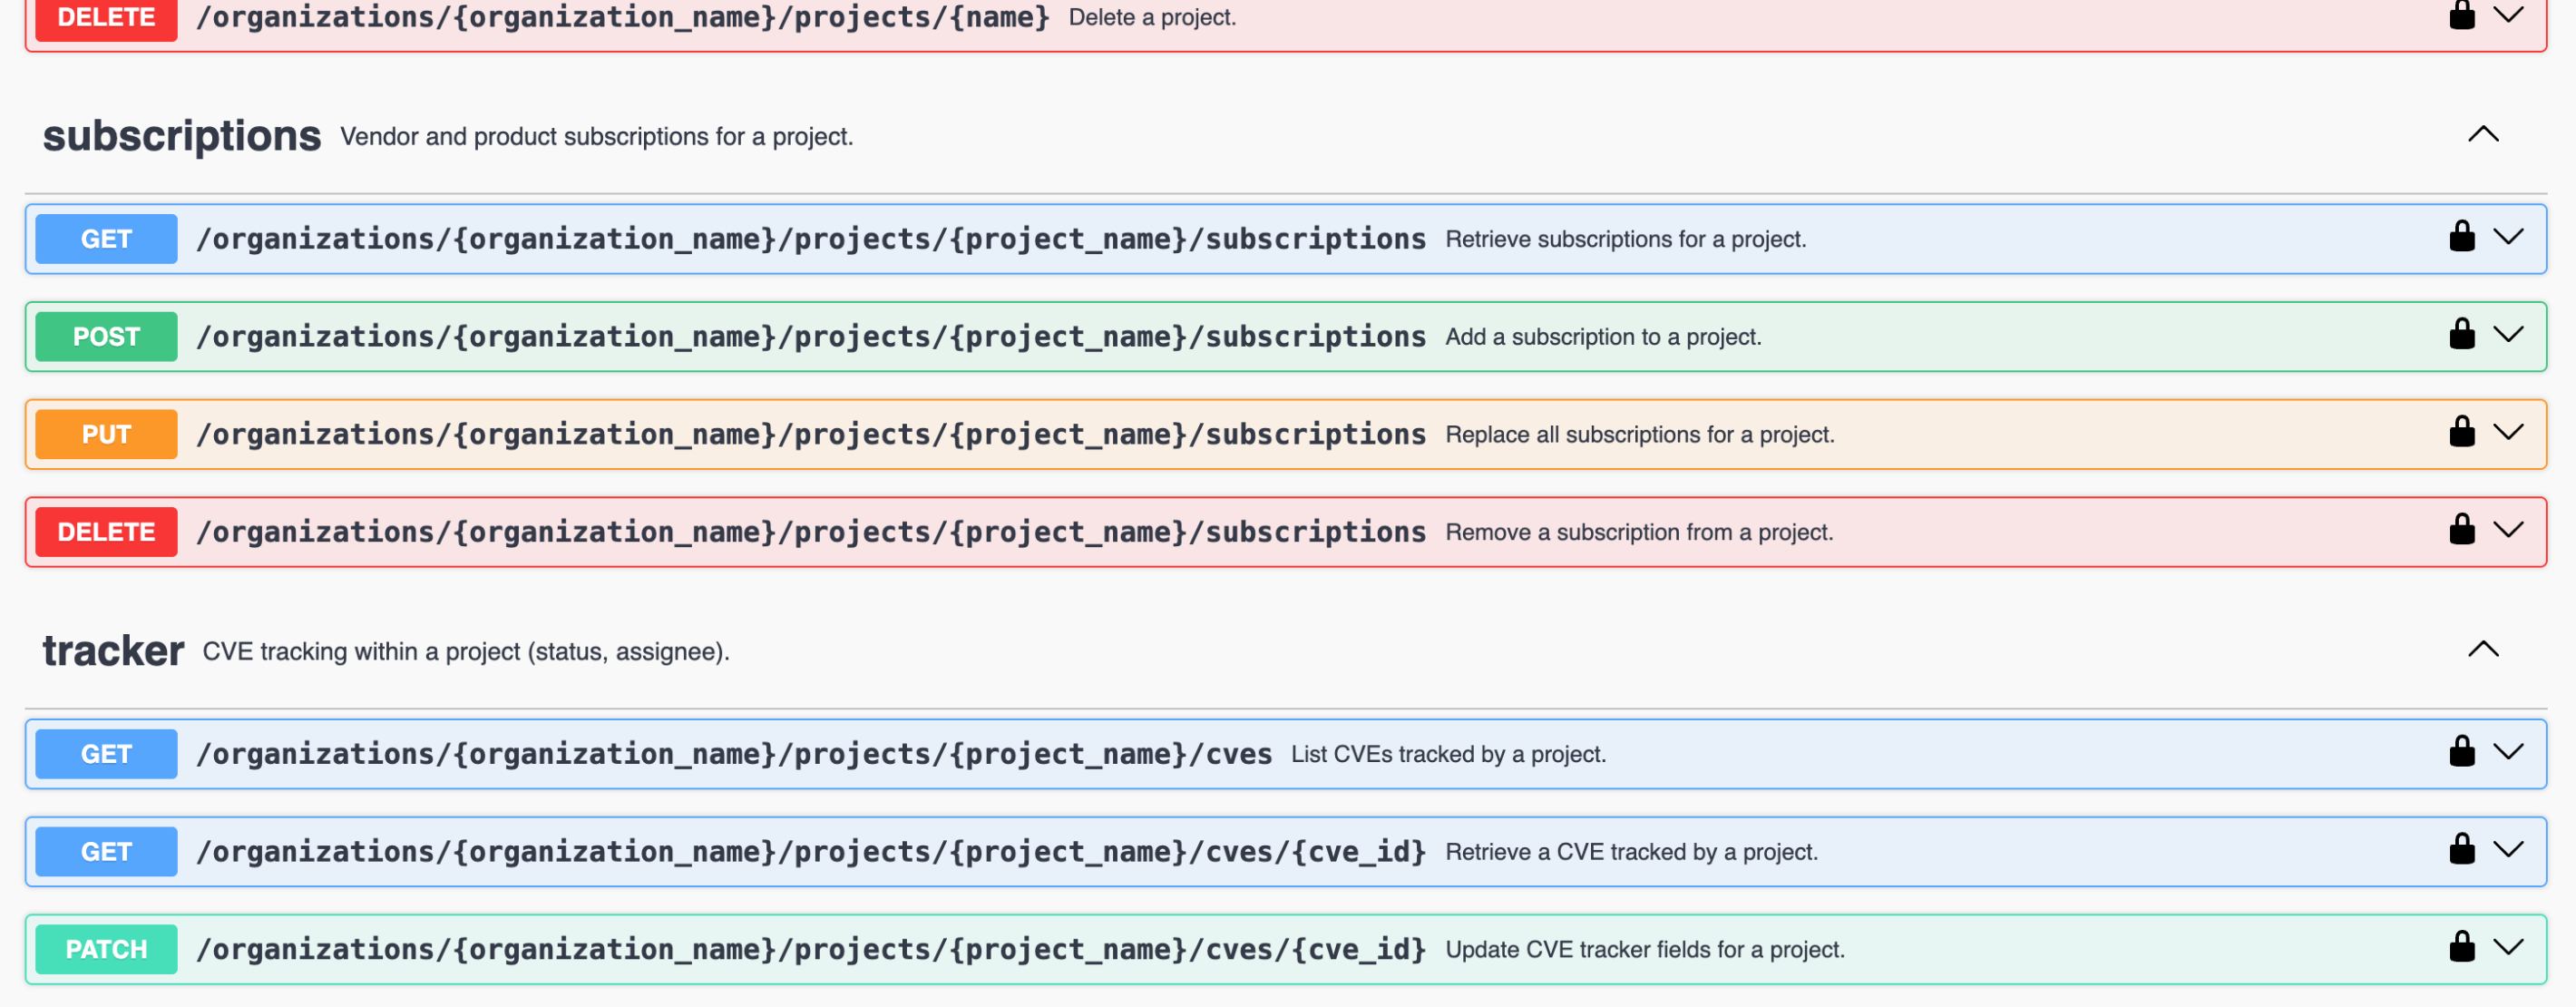Click the DELETE subscriptions endpoint path

point(811,533)
